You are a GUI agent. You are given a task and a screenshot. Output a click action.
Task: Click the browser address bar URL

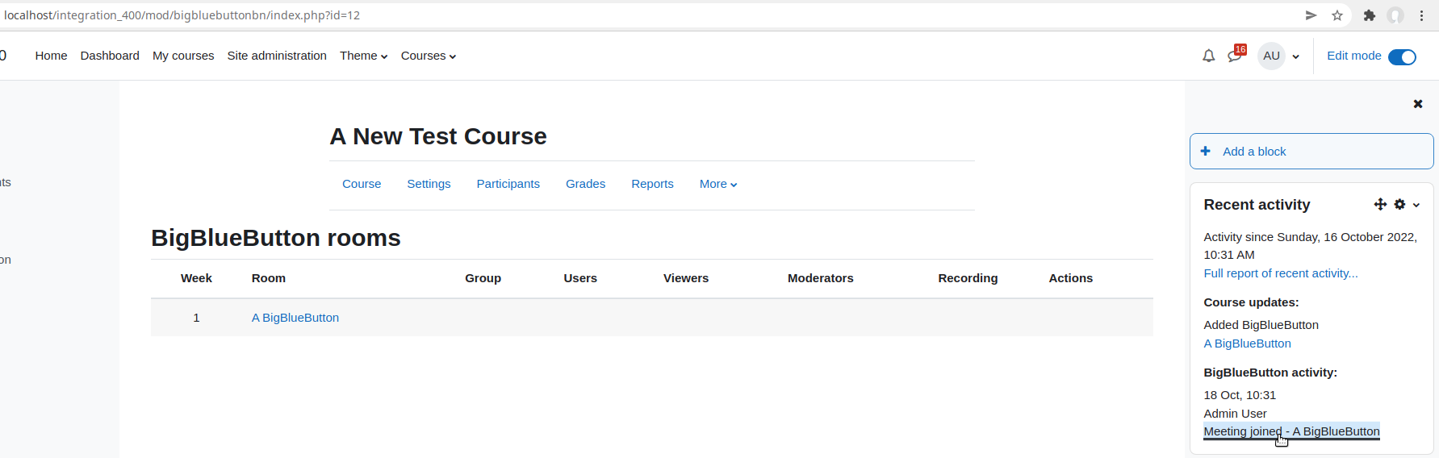(182, 15)
